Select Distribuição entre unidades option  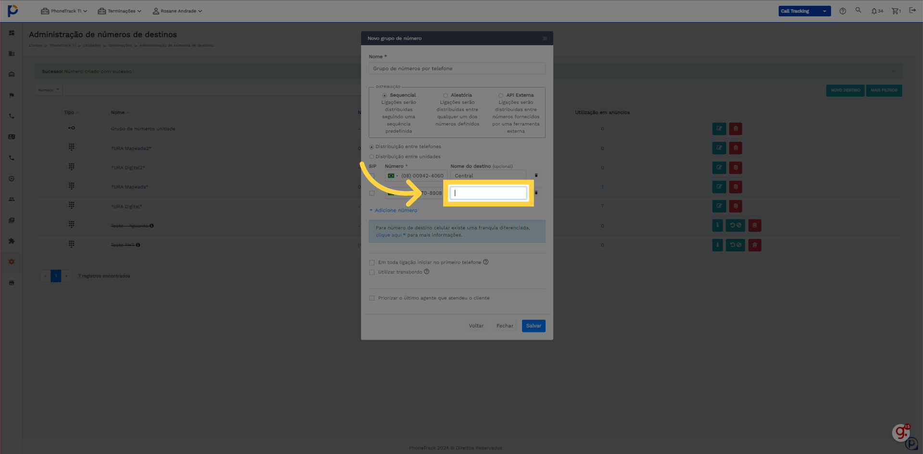(372, 157)
